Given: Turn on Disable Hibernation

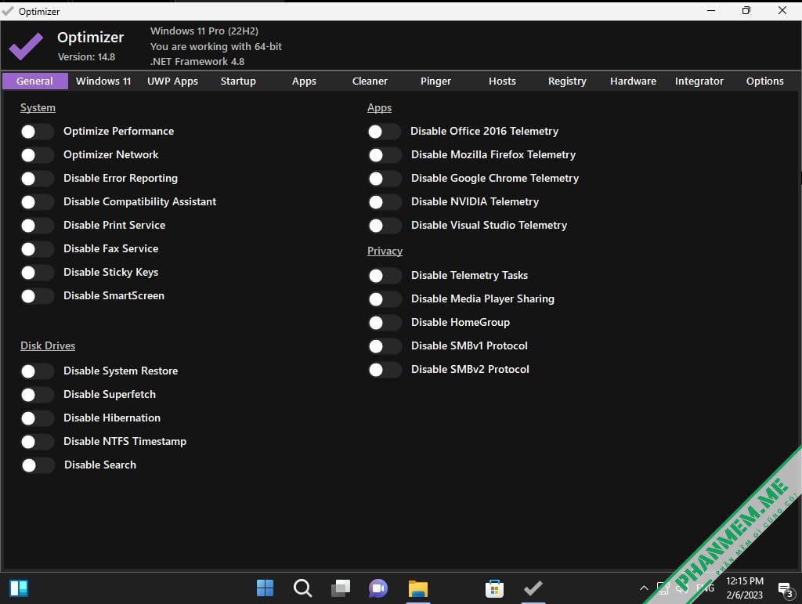Looking at the screenshot, I should coord(37,418).
